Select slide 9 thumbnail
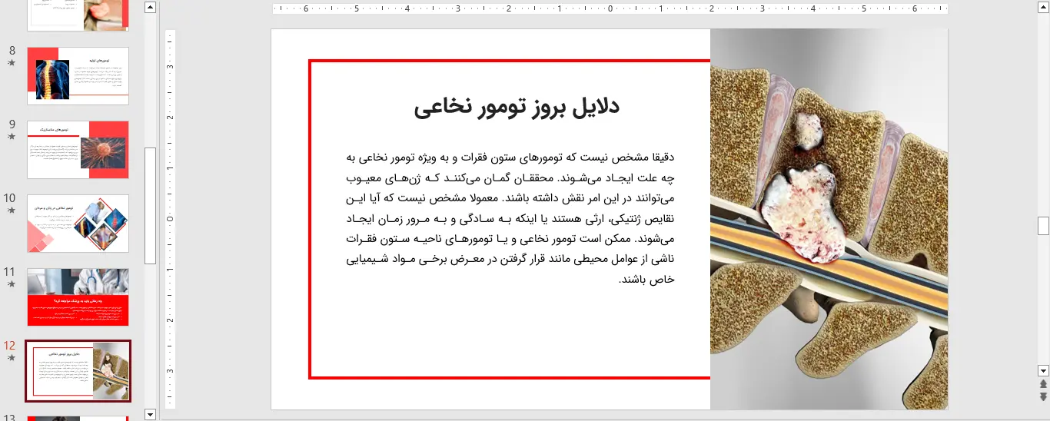Screen dimensions: 1050x421 (78, 149)
